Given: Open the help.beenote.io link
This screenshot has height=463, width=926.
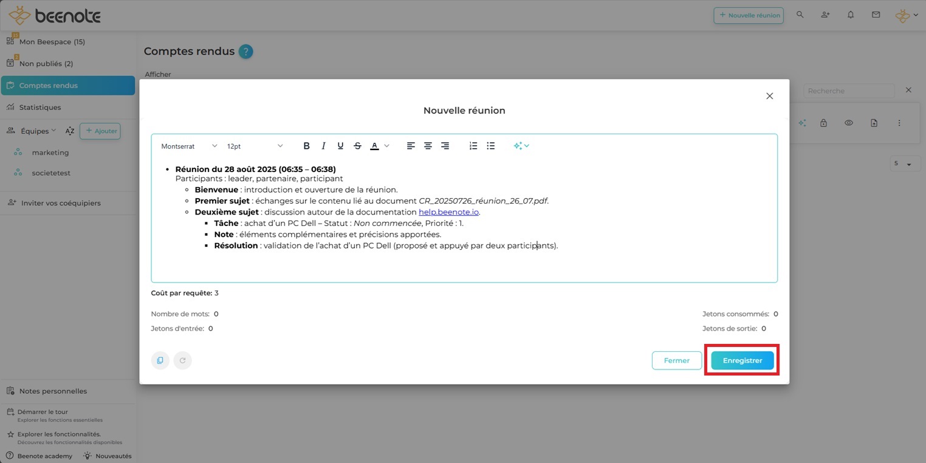Looking at the screenshot, I should [x=448, y=212].
